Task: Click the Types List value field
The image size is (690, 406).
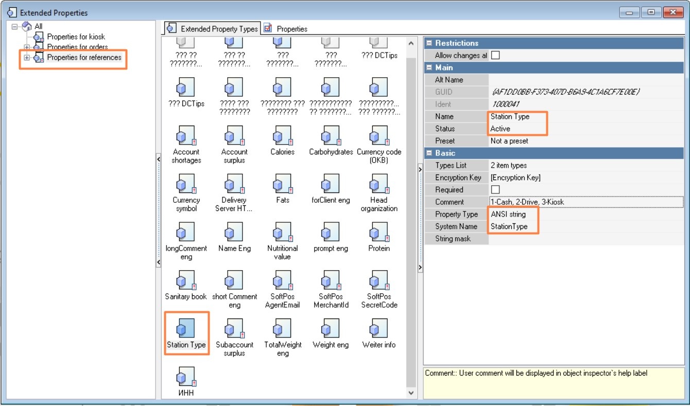Action: coord(586,165)
